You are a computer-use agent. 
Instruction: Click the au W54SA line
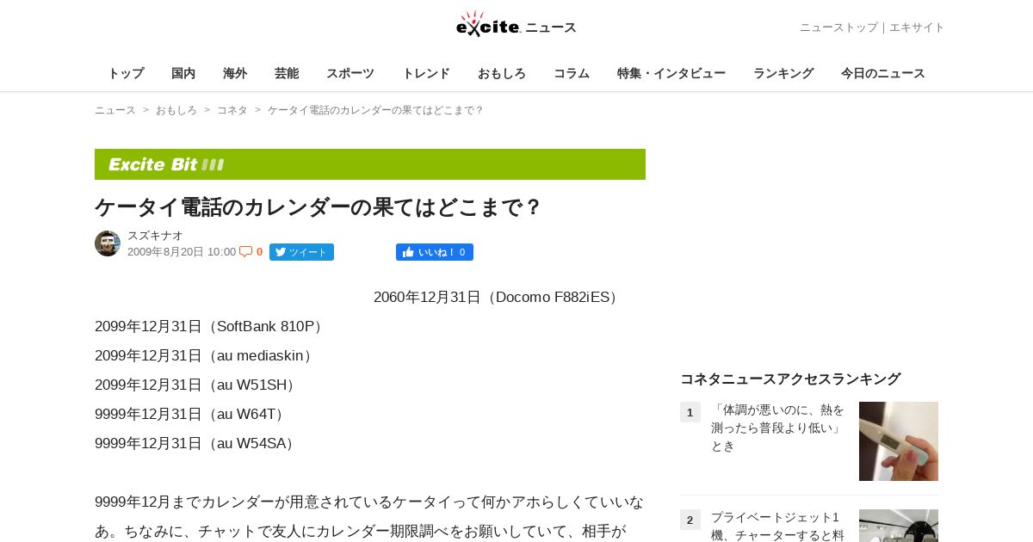[197, 443]
